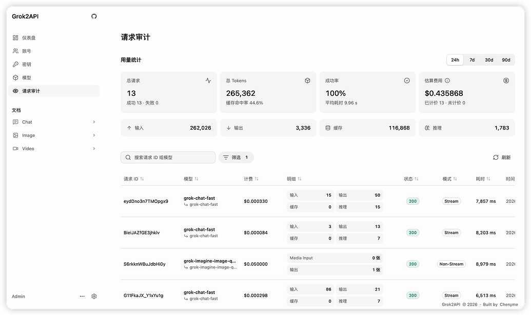Click the 200 status badge for eydDno3n7TMOpgx9
The image size is (531, 315).
(x=413, y=201)
